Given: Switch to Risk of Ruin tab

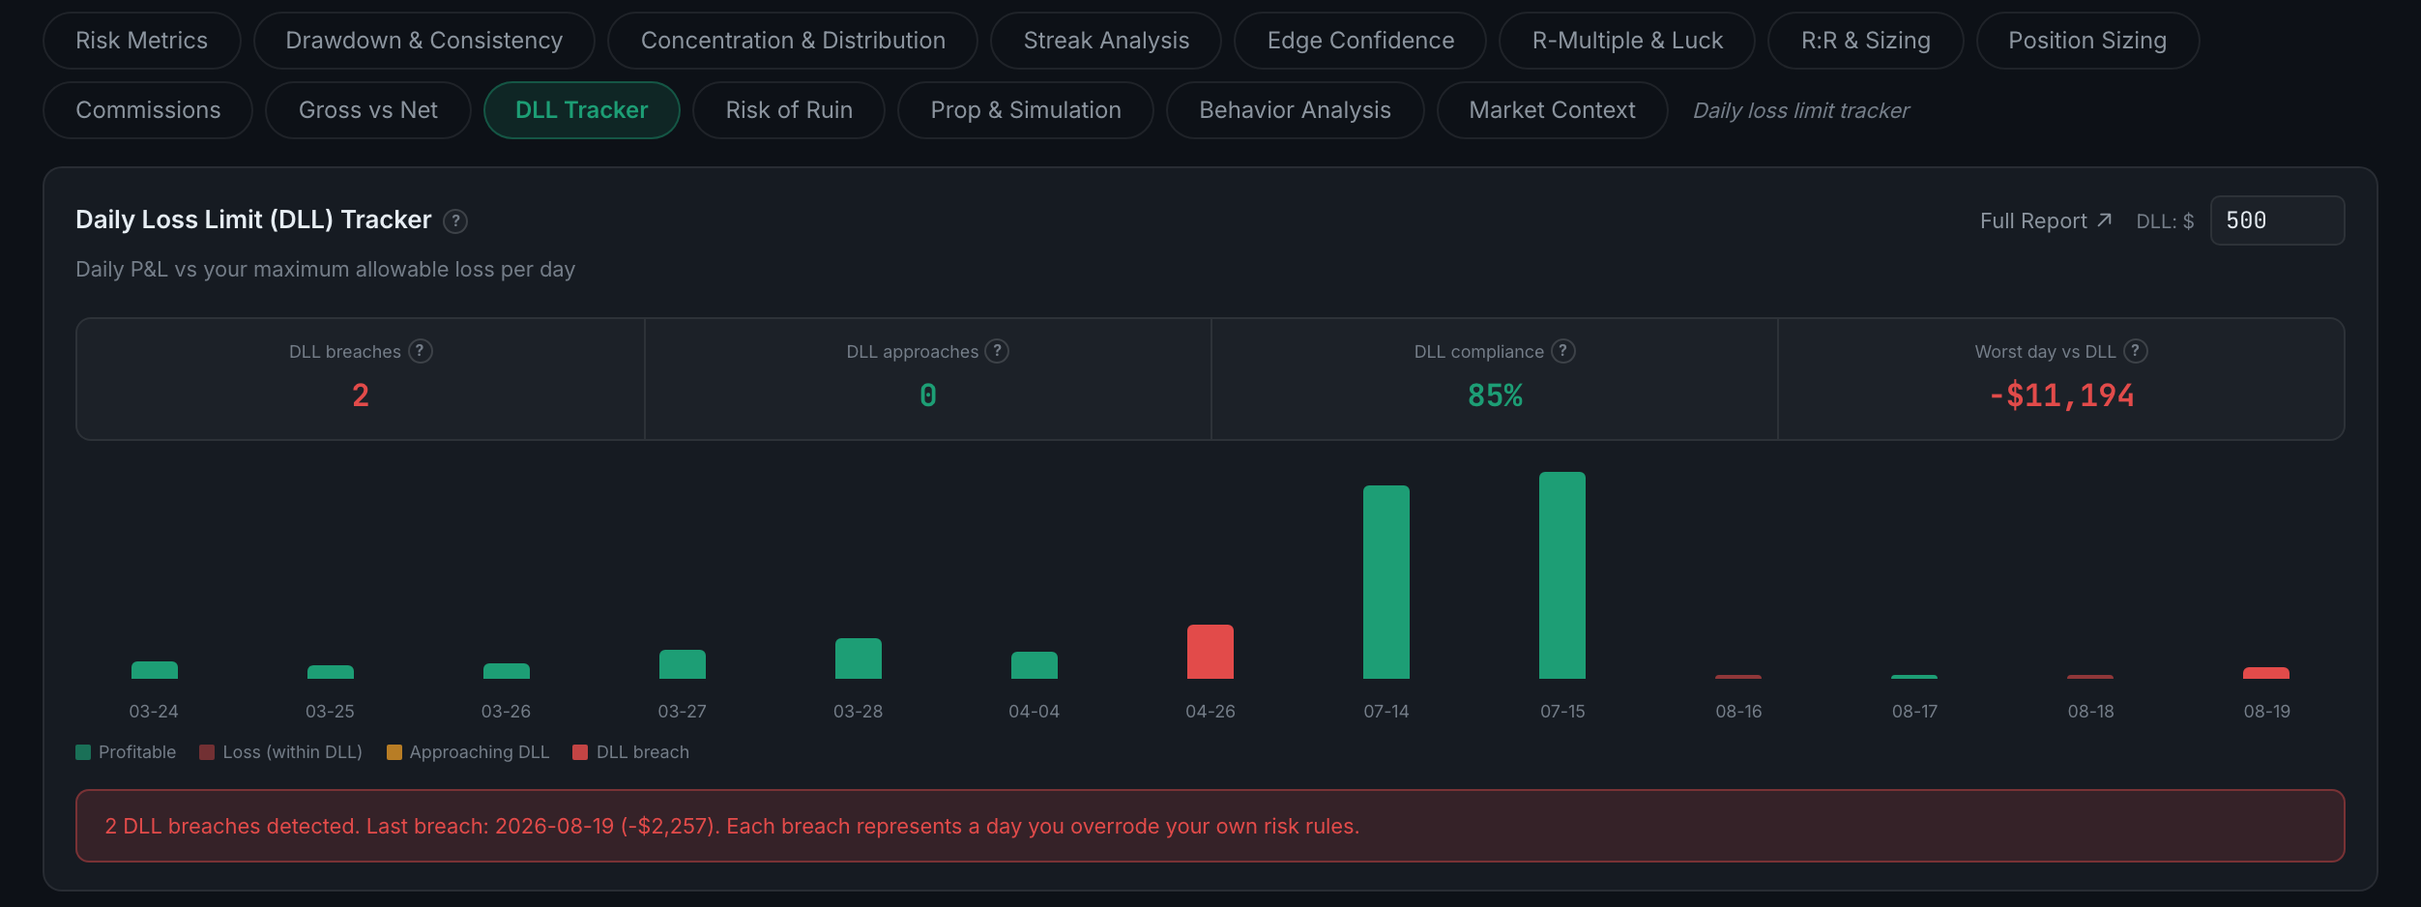Looking at the screenshot, I should click(x=789, y=110).
